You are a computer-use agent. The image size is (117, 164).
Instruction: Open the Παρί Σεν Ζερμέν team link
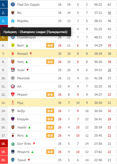(x=28, y=5)
